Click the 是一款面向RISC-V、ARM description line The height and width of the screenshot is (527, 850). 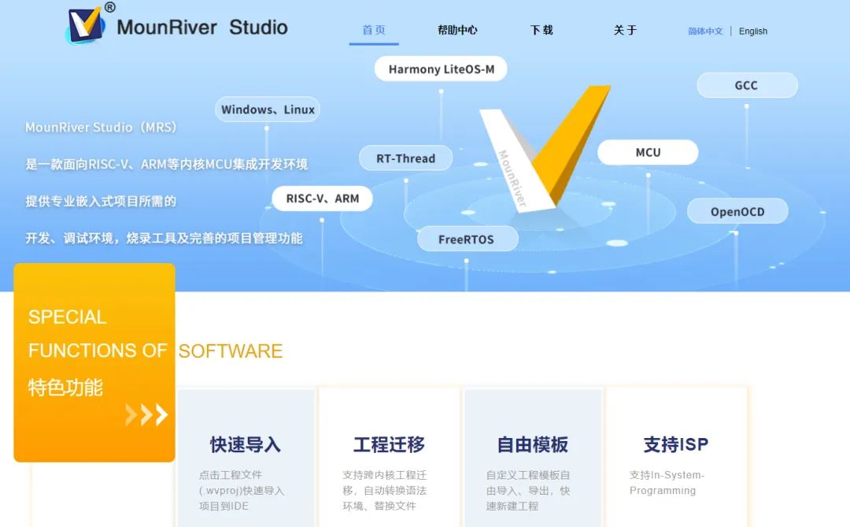(166, 164)
